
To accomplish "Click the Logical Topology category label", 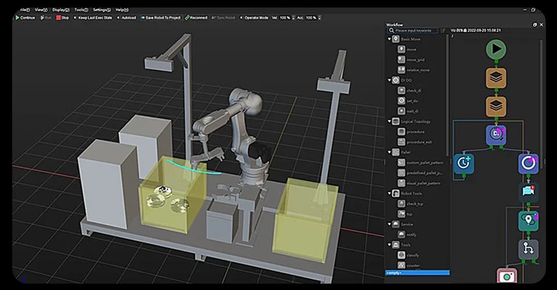I will click(415, 121).
